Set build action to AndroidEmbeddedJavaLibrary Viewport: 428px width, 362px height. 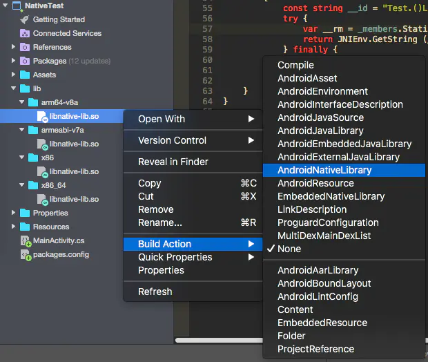point(344,144)
